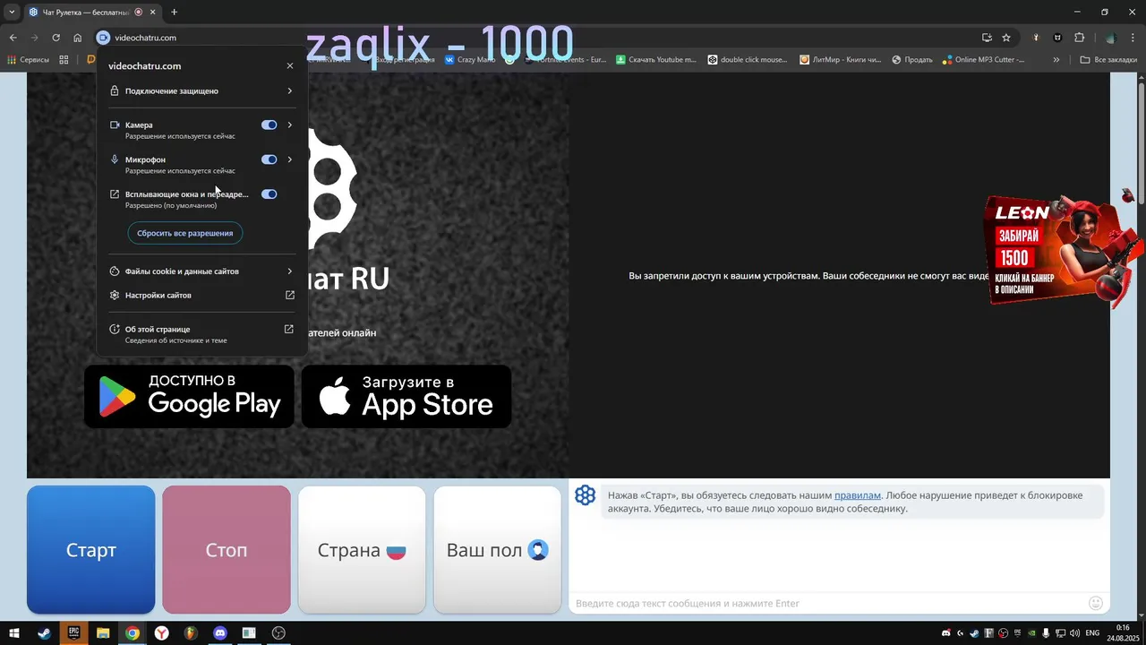
Task: Close the videochatru.com site info popup
Action: click(289, 66)
